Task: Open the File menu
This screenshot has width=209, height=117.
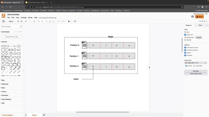Action: tap(8, 18)
